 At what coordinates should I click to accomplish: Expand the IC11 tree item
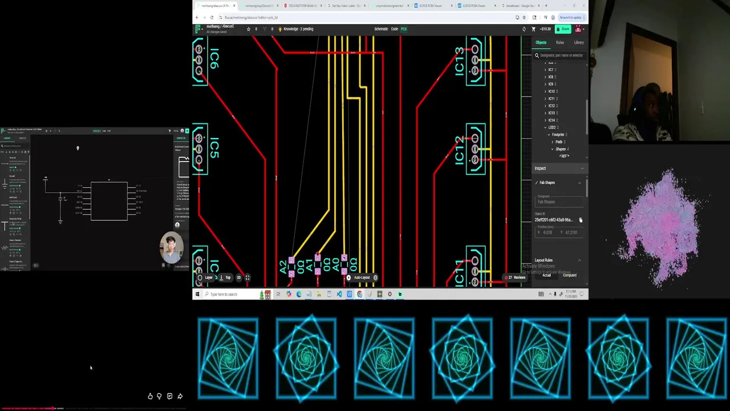(546, 99)
